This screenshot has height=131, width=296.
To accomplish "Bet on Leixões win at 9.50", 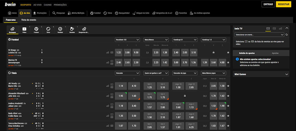I will (x=136, y=52).
